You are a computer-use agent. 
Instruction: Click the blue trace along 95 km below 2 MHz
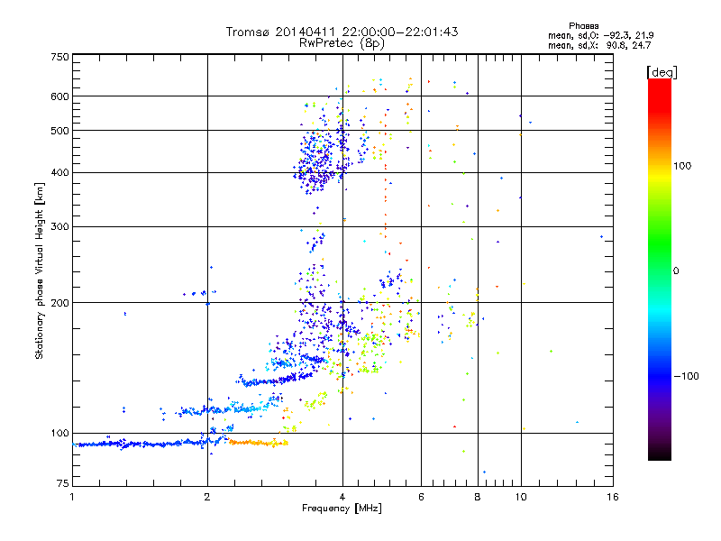click(x=138, y=444)
